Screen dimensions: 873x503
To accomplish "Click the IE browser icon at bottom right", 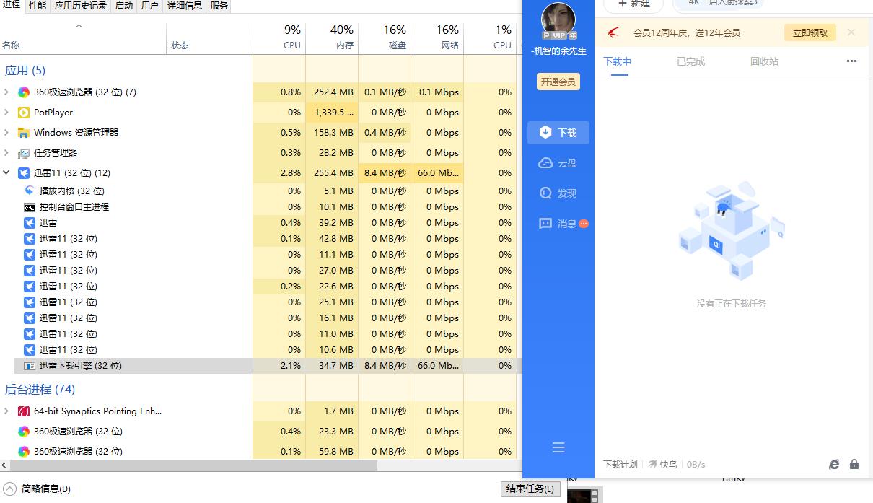I will 835,464.
